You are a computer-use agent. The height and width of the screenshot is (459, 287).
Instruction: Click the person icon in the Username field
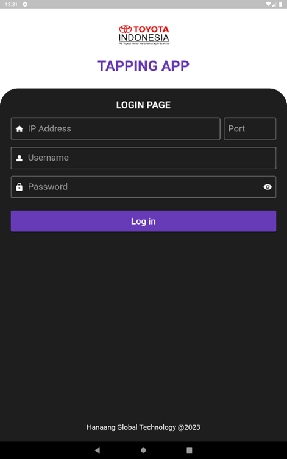(19, 158)
